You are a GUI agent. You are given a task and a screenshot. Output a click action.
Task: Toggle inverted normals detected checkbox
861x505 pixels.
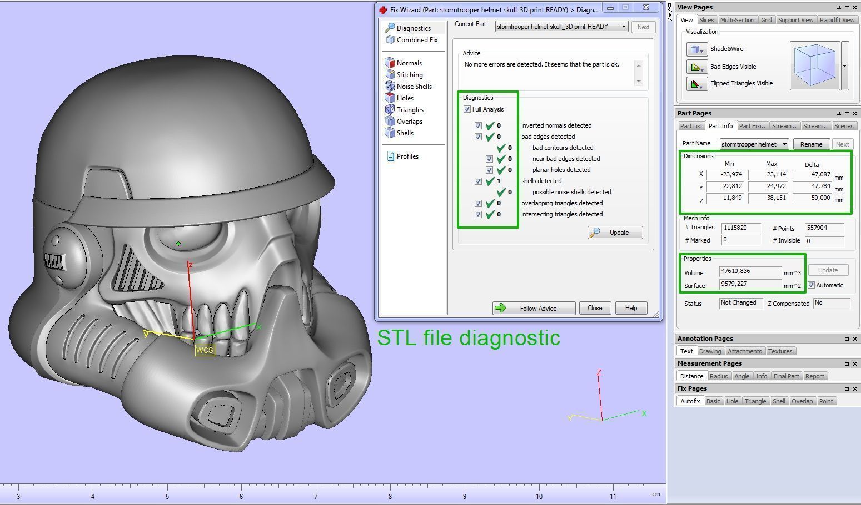478,125
